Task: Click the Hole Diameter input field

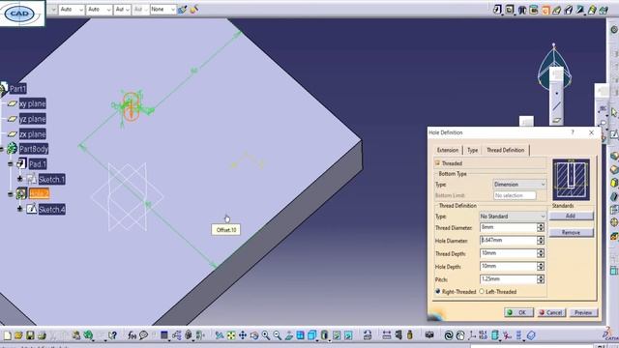Action: tap(508, 240)
